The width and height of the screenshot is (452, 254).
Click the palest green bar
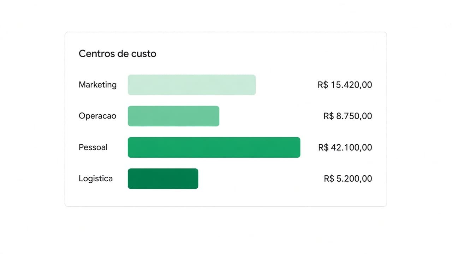[192, 85]
